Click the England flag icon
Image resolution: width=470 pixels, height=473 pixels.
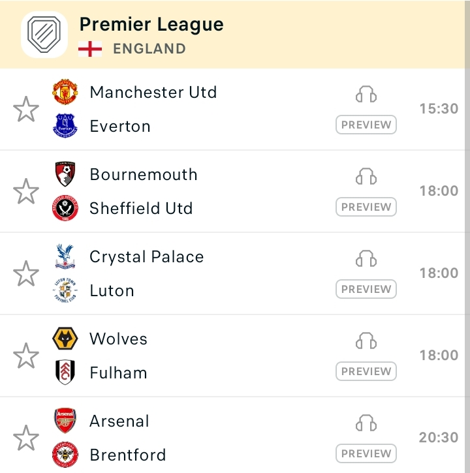tap(90, 49)
